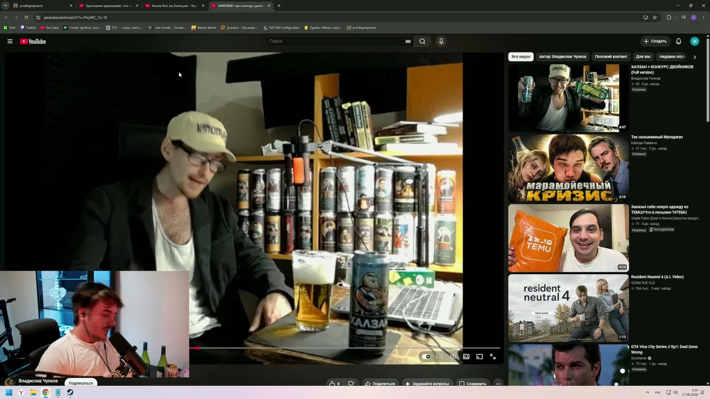The image size is (710, 399).
Task: Open the account avatar menu
Action: tap(694, 42)
